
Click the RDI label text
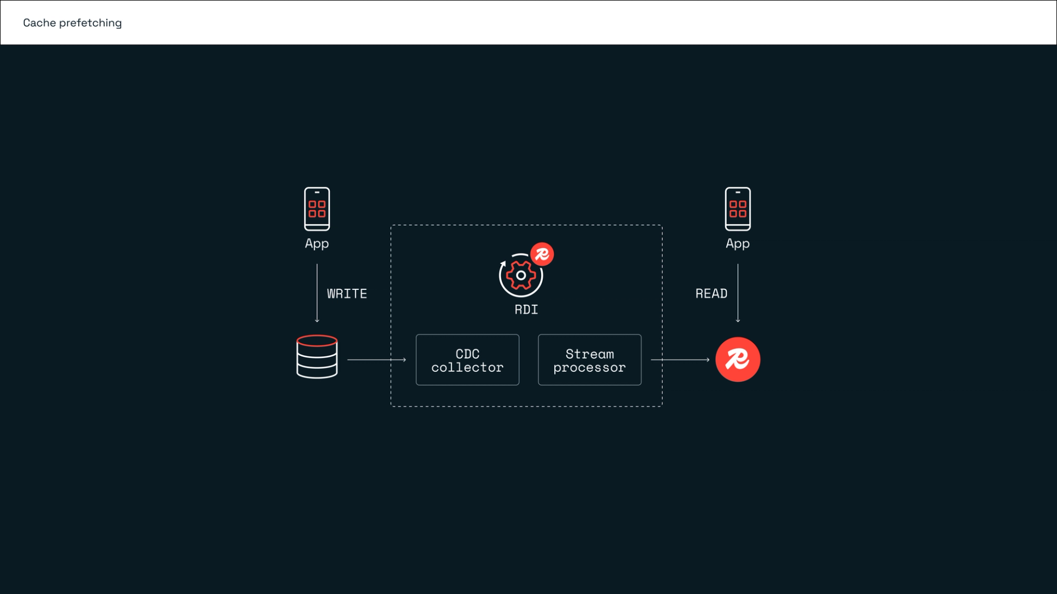(x=526, y=310)
